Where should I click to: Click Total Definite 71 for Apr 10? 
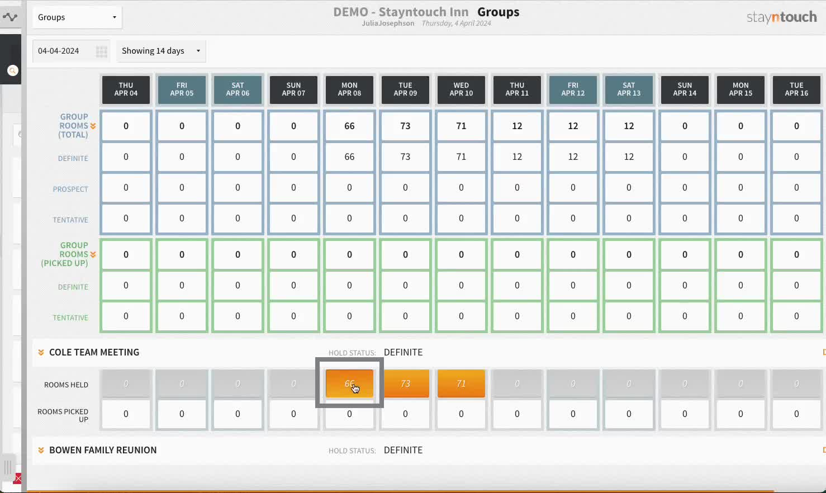461,157
